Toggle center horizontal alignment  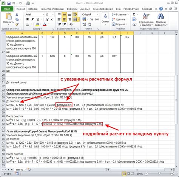click(64, 19)
